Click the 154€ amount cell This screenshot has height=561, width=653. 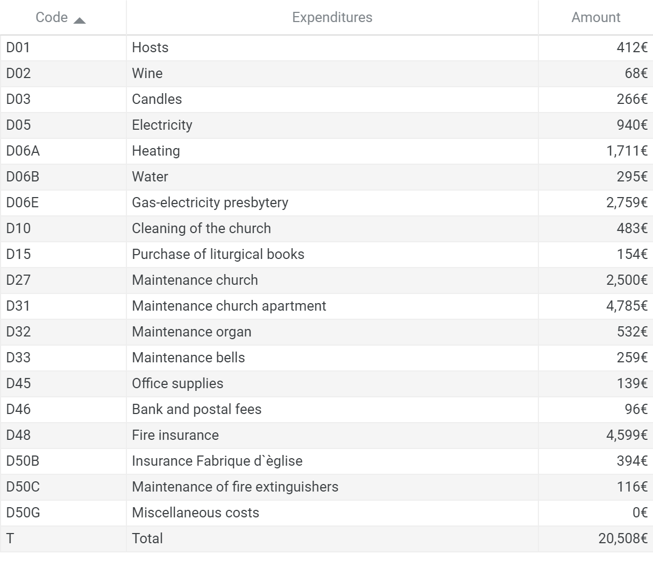pyautogui.click(x=595, y=254)
